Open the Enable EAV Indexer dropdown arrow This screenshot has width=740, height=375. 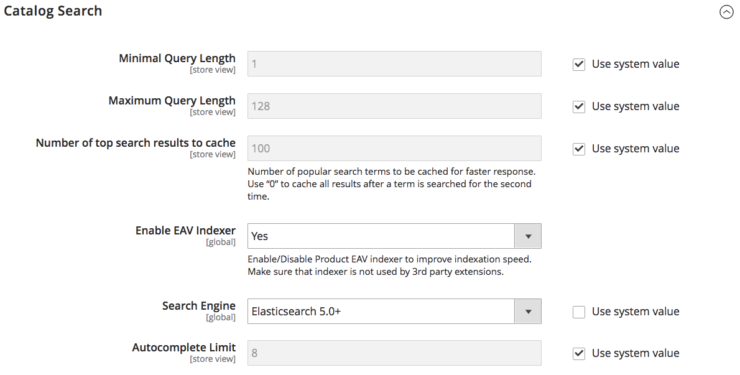coord(528,236)
